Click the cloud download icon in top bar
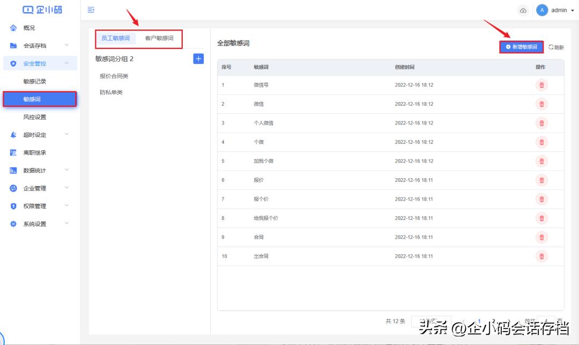Viewport: 579px width, 345px height. tap(523, 10)
